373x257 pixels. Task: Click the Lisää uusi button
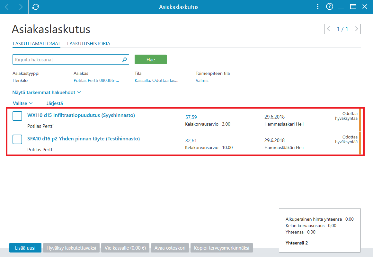(x=25, y=248)
